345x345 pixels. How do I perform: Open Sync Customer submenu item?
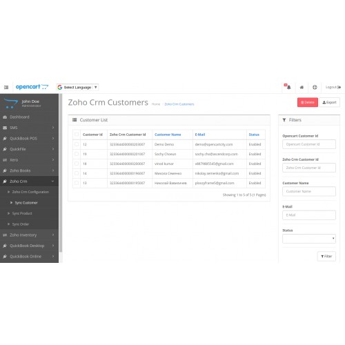tap(29, 203)
